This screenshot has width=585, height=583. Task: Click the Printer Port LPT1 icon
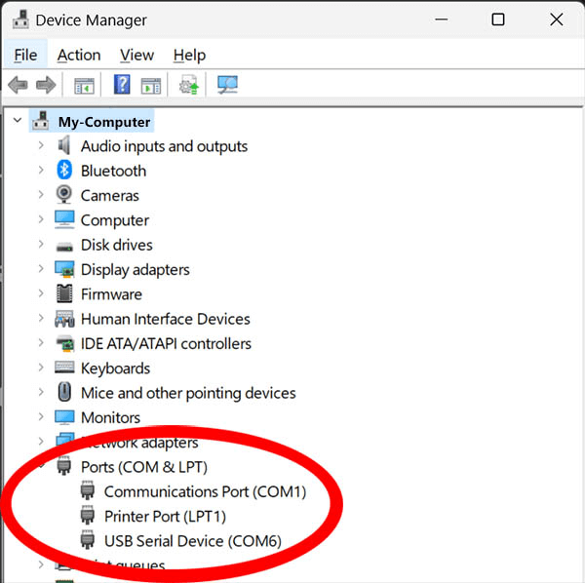pos(88,515)
